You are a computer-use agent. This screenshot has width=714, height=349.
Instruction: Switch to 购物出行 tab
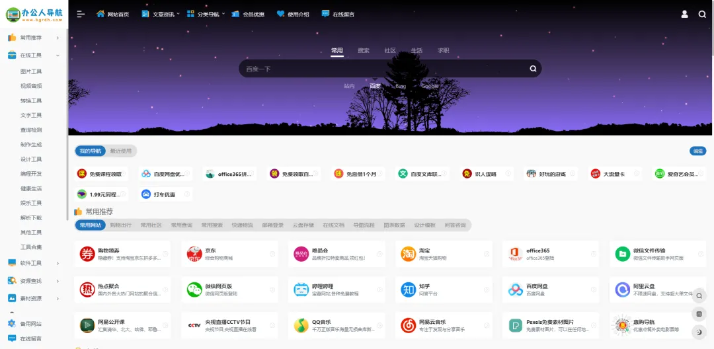[121, 225]
